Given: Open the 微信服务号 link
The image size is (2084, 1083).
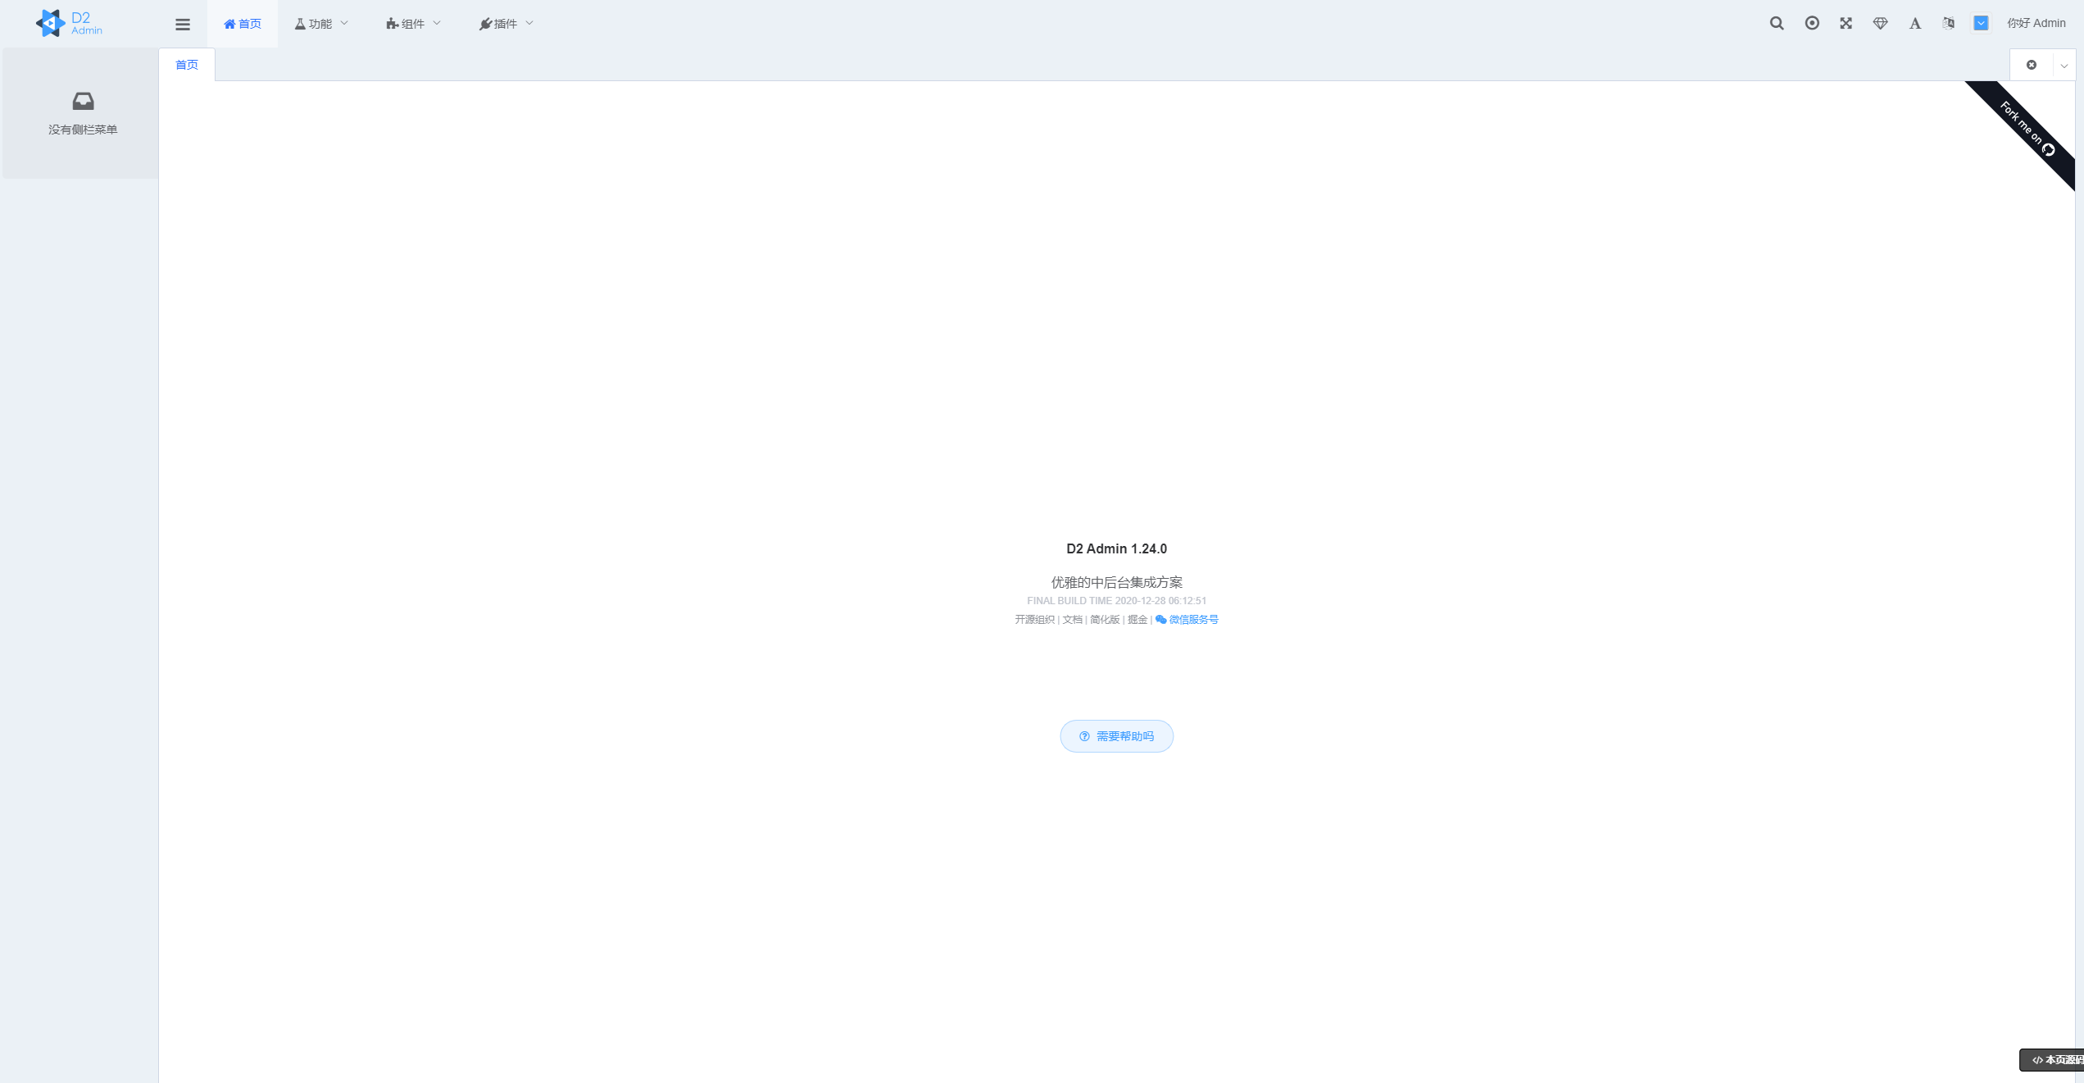Looking at the screenshot, I should [x=1187, y=620].
